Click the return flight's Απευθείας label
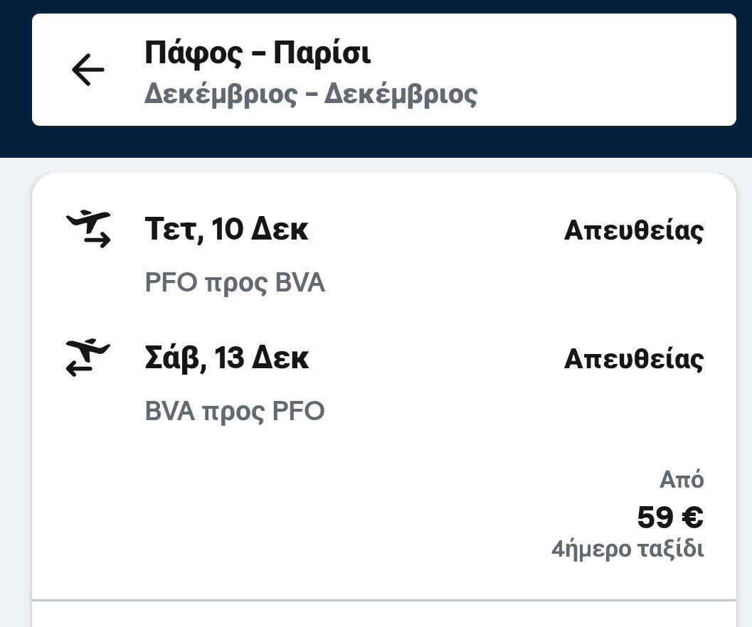The image size is (752, 627). pyautogui.click(x=633, y=358)
